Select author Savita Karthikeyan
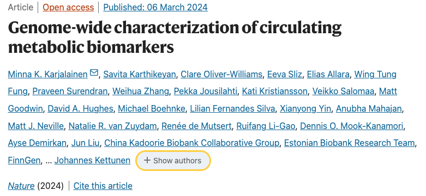 click(140, 74)
